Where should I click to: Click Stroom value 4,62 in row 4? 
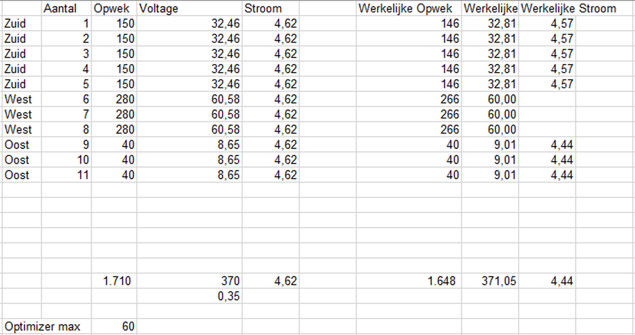[270, 69]
